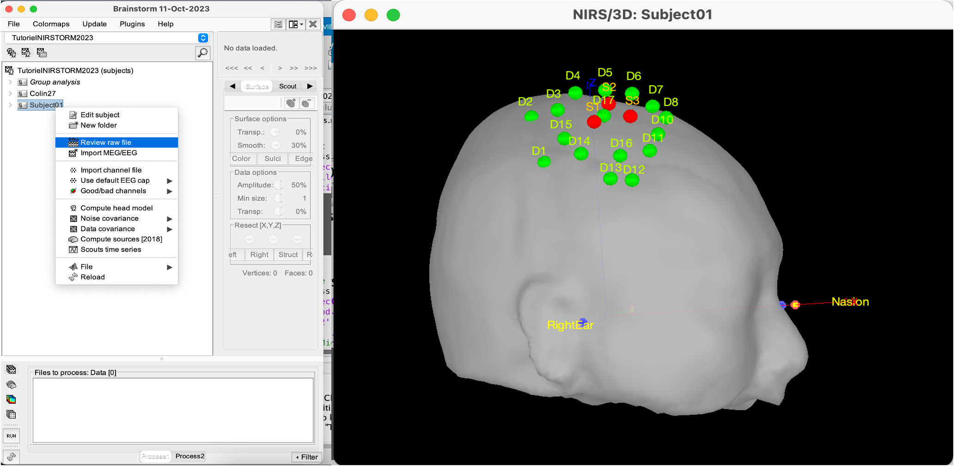Adjust the surface Transp. slider
This screenshot has width=957, height=468.
click(x=274, y=132)
